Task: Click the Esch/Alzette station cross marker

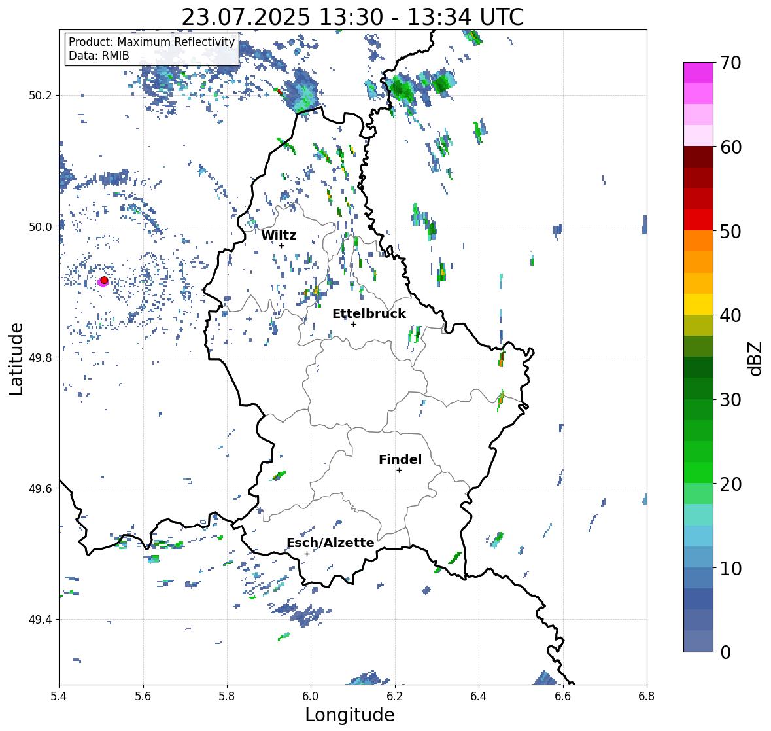Action: pyautogui.click(x=307, y=554)
